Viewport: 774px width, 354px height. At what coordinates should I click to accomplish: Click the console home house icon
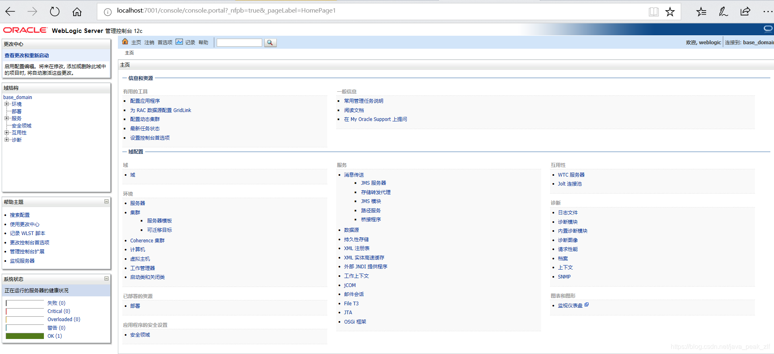(x=125, y=41)
